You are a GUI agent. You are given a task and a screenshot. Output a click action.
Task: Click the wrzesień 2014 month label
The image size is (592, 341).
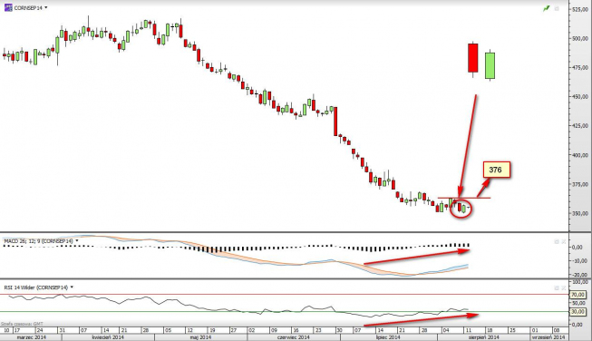point(548,336)
